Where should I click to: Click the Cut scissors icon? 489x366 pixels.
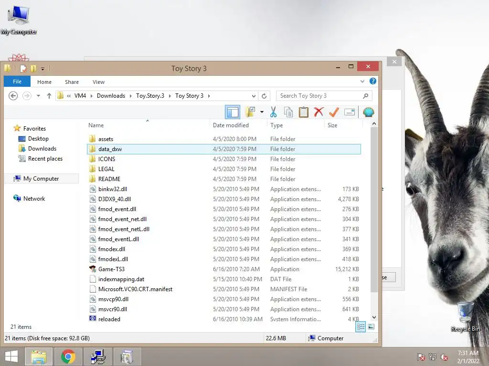tap(274, 112)
